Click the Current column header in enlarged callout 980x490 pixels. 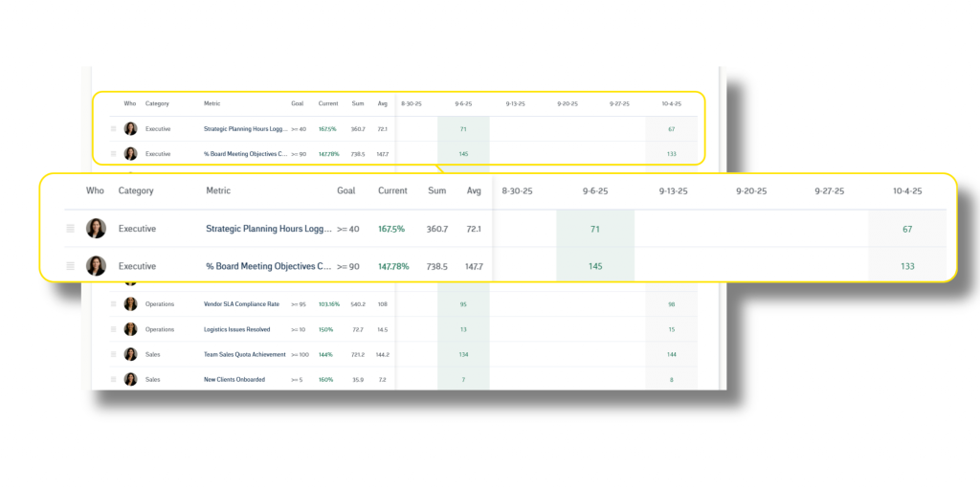click(392, 191)
